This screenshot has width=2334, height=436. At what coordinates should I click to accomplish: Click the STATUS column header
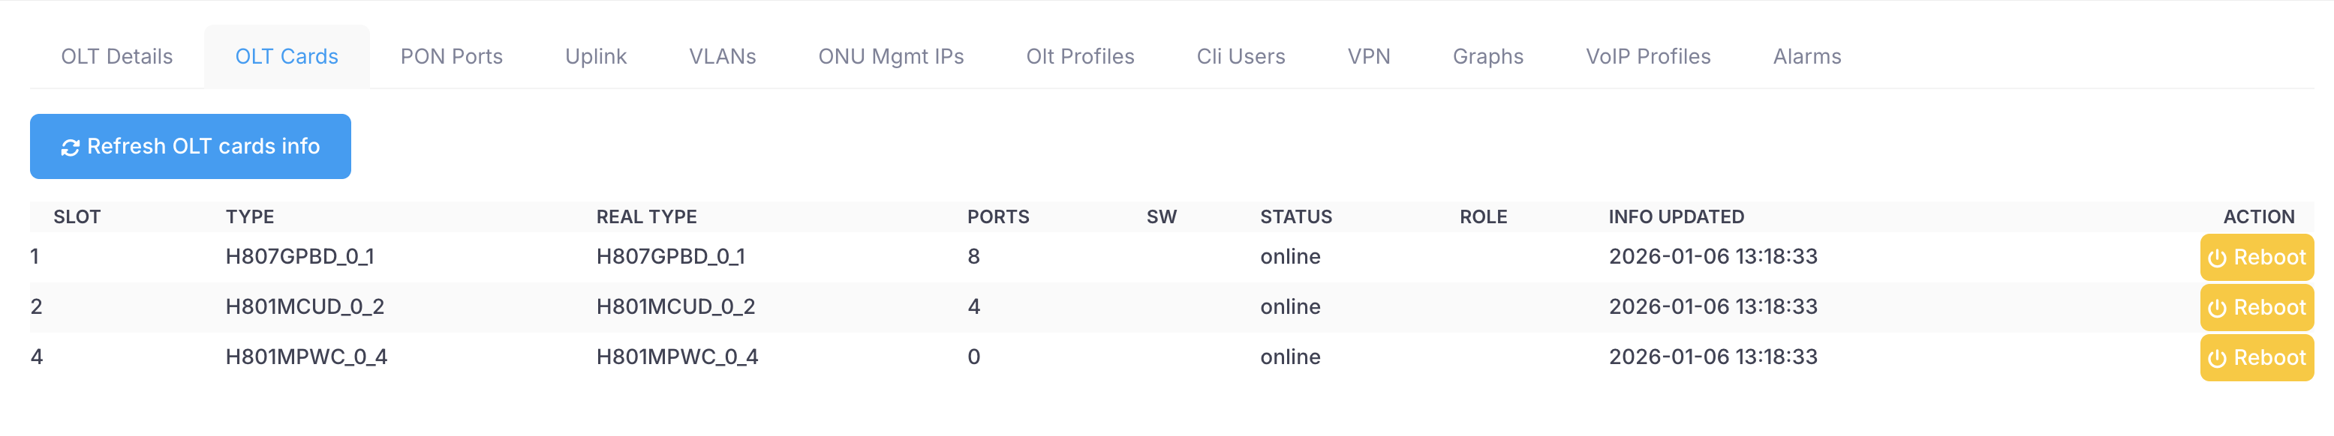coord(1295,217)
